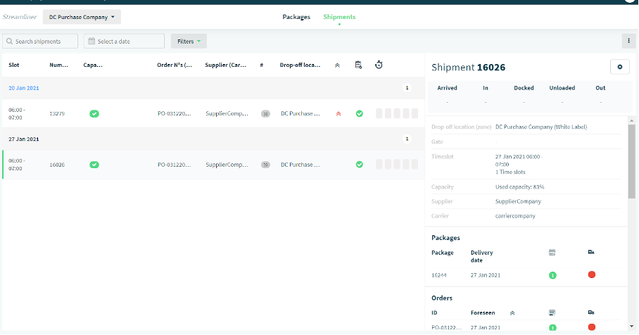Viewport: 639px width, 335px height.
Task: Toggle green capacity check for shipment 16026
Action: 94,165
